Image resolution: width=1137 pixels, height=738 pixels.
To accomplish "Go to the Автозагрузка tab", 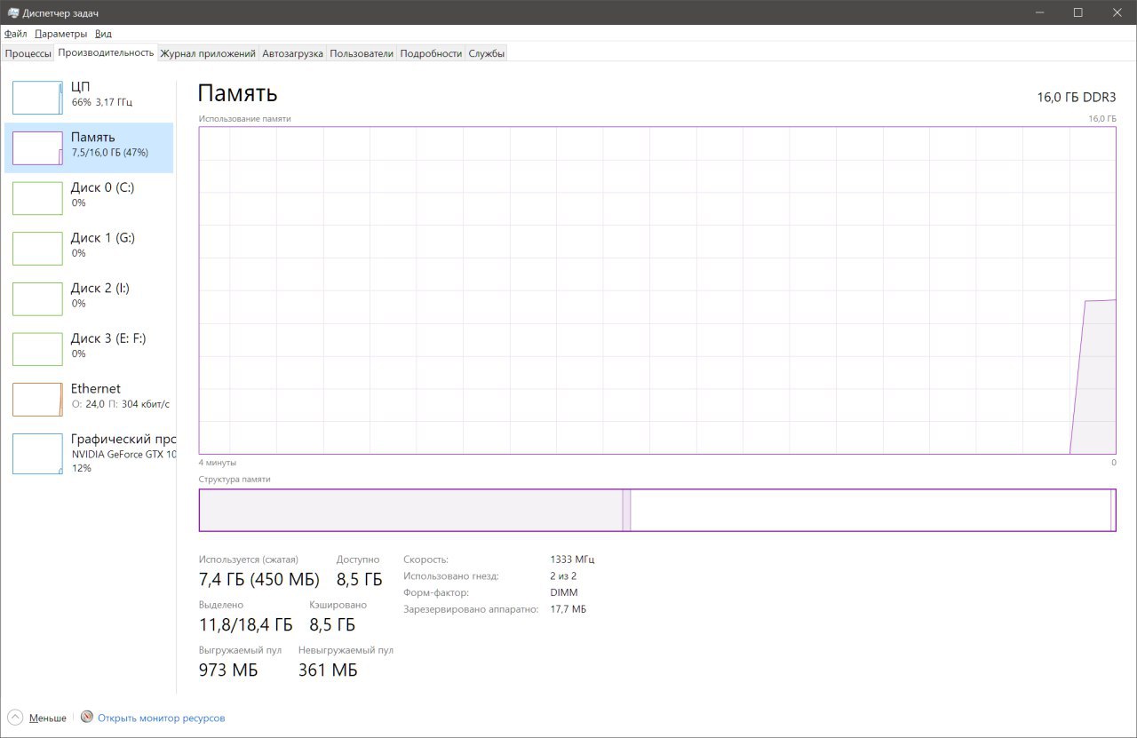I will (x=292, y=53).
